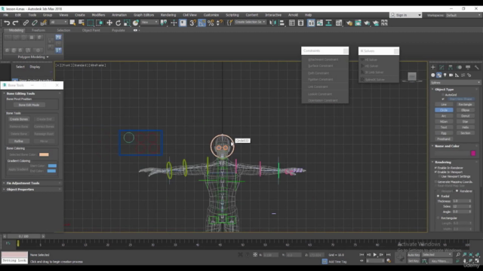Screen dimensions: 483x271
Task: Choose the Select Object tool
Action: [x=72, y=23]
